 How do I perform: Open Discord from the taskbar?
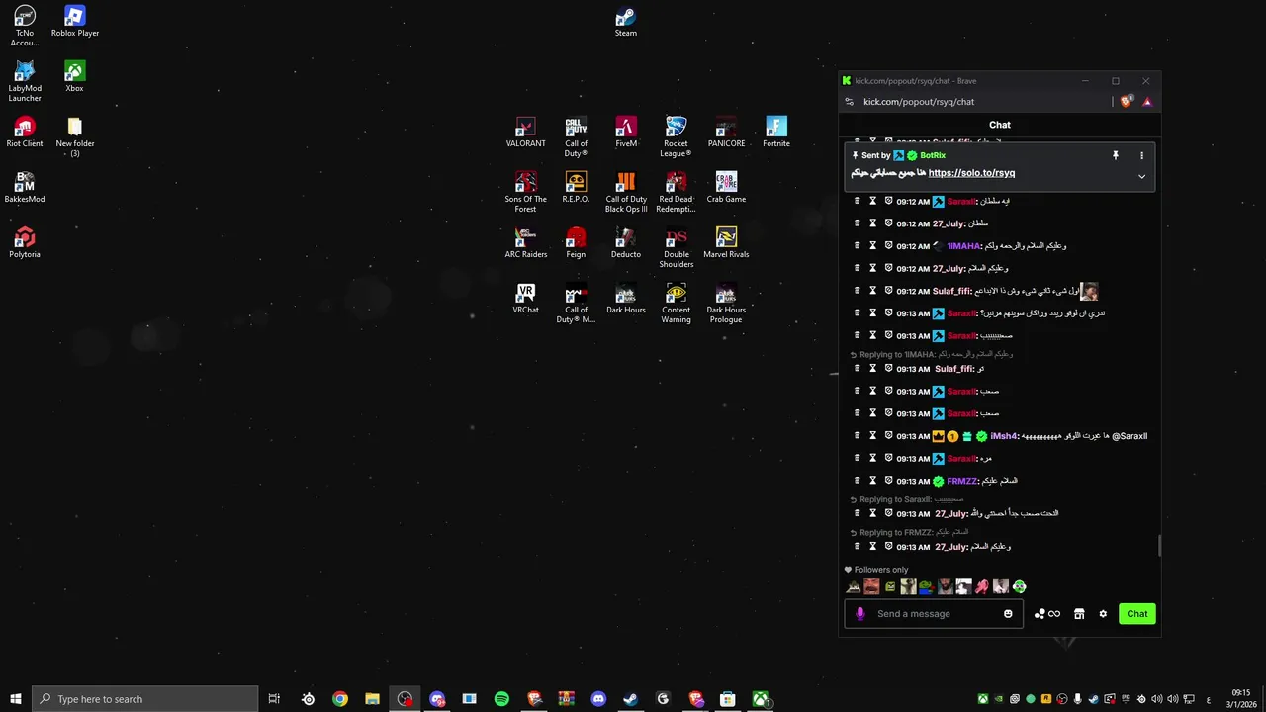(x=598, y=699)
